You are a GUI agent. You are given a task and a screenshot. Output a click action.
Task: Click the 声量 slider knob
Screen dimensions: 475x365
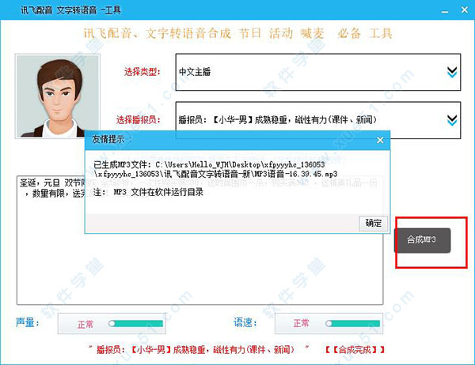(112, 324)
